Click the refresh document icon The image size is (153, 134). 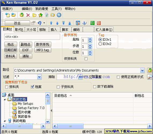(47, 15)
